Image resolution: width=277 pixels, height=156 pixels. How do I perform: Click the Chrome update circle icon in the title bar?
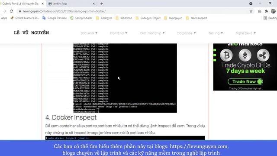[x=251, y=3]
